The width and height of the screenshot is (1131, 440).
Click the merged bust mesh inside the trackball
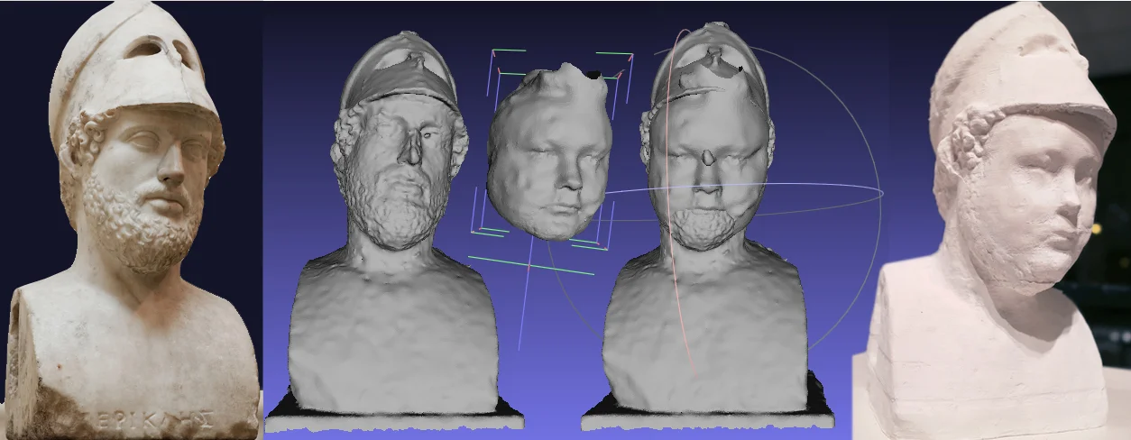pyautogui.click(x=706, y=225)
